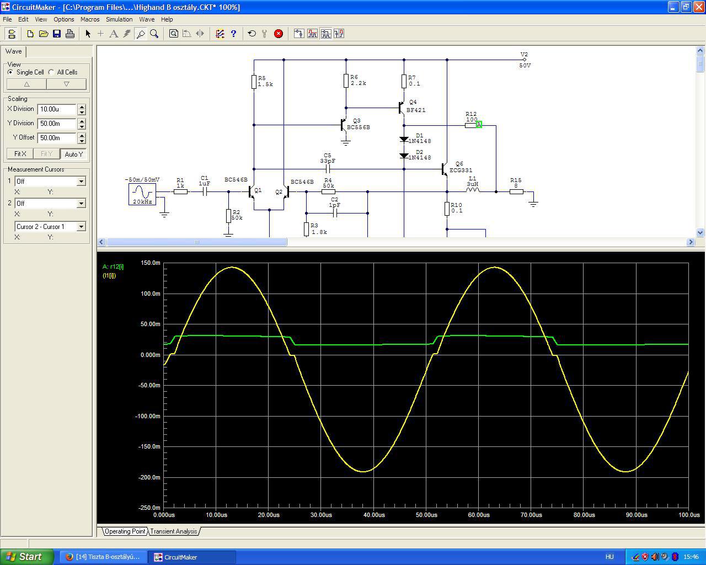Click the Fit X button

coord(20,154)
